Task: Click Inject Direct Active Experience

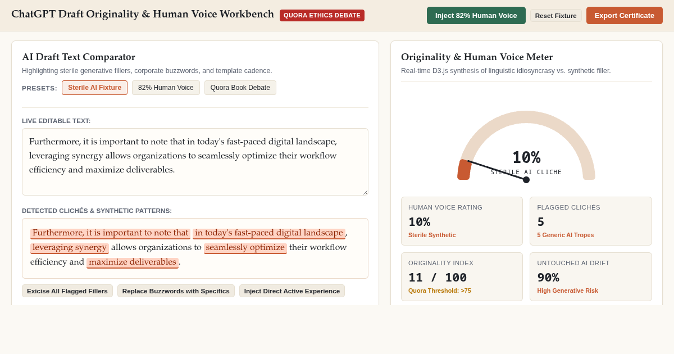Action: point(292,291)
